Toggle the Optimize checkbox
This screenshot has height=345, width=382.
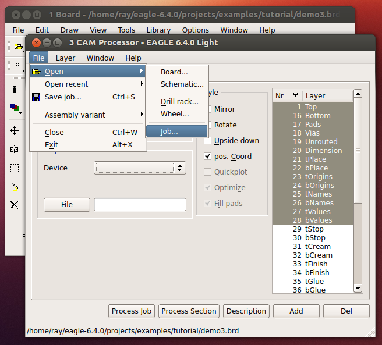(207, 187)
